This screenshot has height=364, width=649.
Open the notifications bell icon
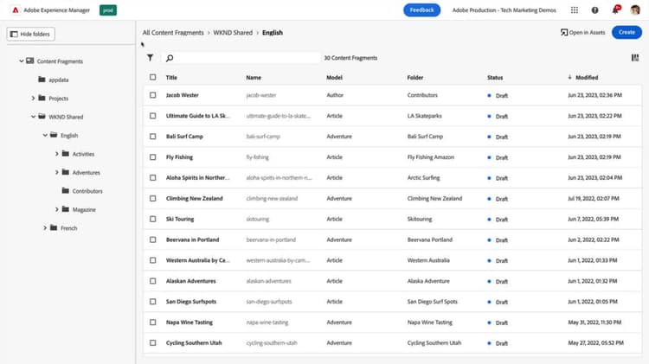pos(615,10)
